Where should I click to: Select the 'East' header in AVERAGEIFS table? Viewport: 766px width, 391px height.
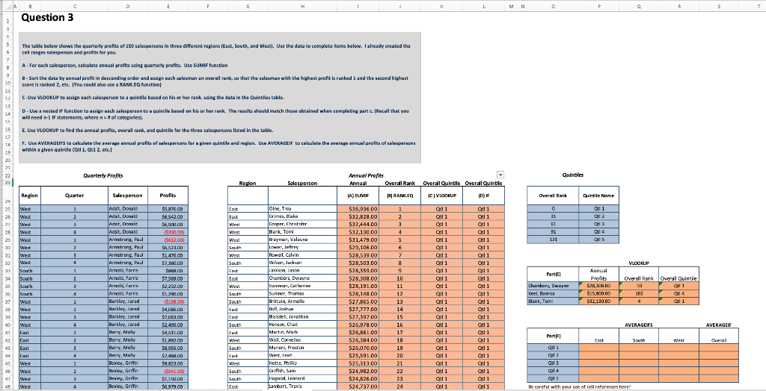click(x=598, y=340)
